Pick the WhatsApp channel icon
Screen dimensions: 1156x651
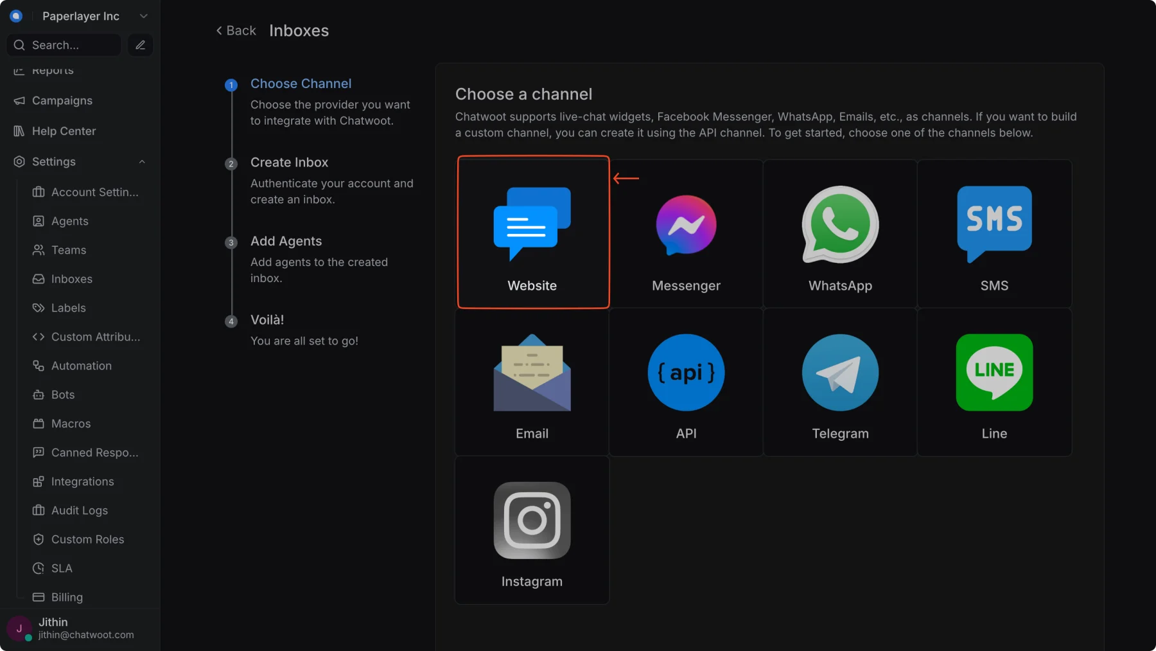click(x=840, y=224)
